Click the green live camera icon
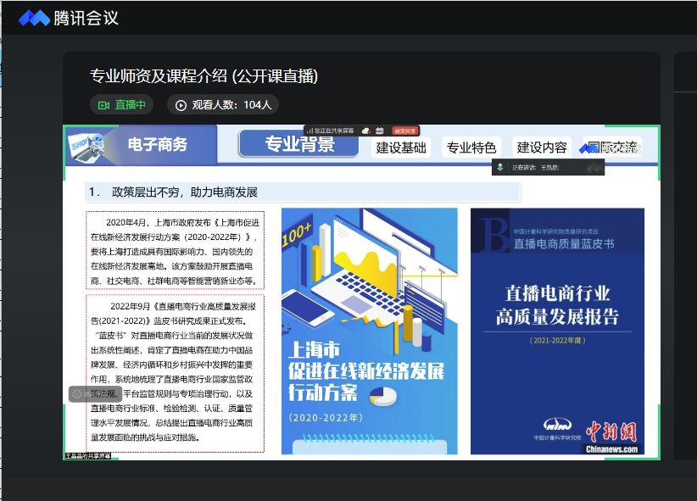697x501 pixels. tap(104, 105)
